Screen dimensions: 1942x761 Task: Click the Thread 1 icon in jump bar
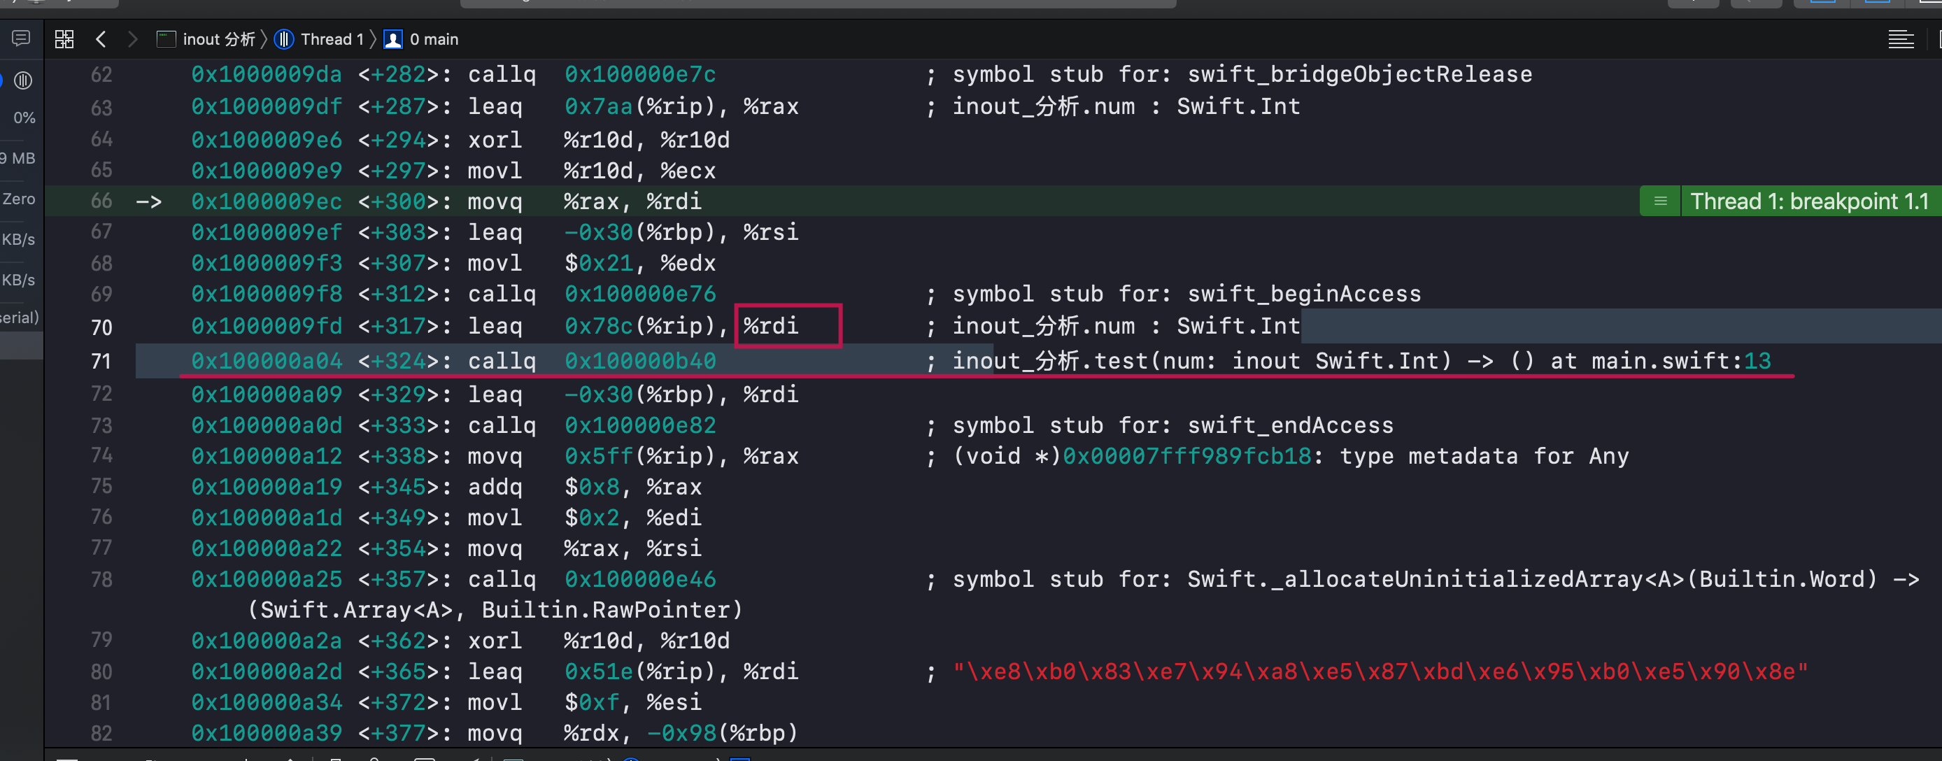(284, 39)
